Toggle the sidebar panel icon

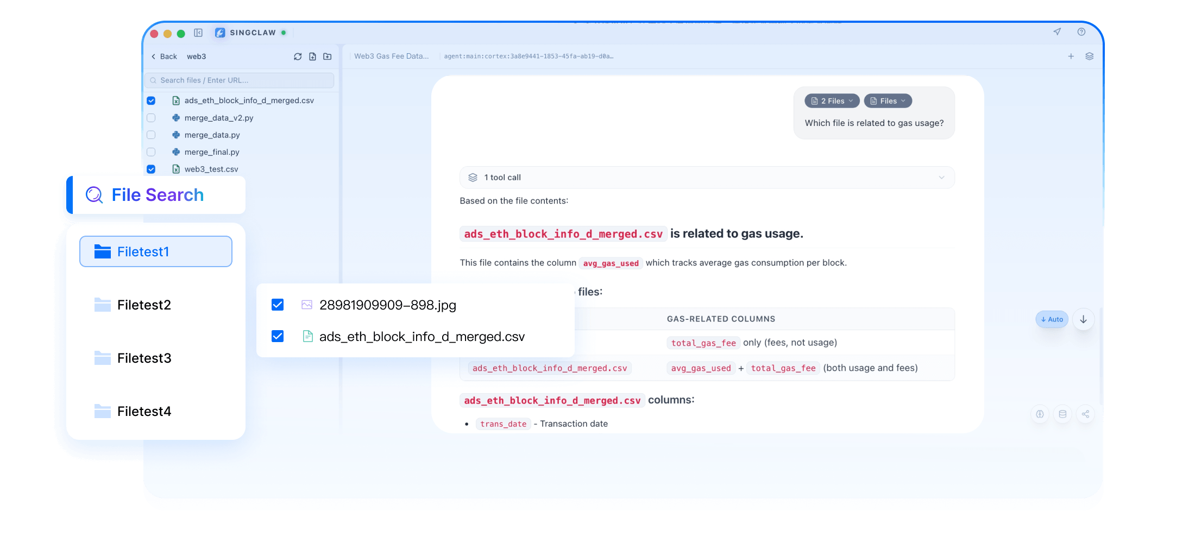pos(198,33)
